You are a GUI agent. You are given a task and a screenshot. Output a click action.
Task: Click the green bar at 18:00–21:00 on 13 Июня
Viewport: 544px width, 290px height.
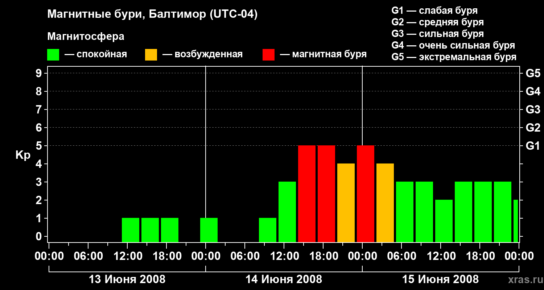[170, 230]
